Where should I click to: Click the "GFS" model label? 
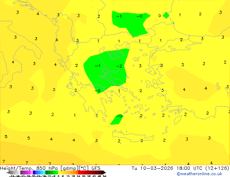[x=96, y=168]
